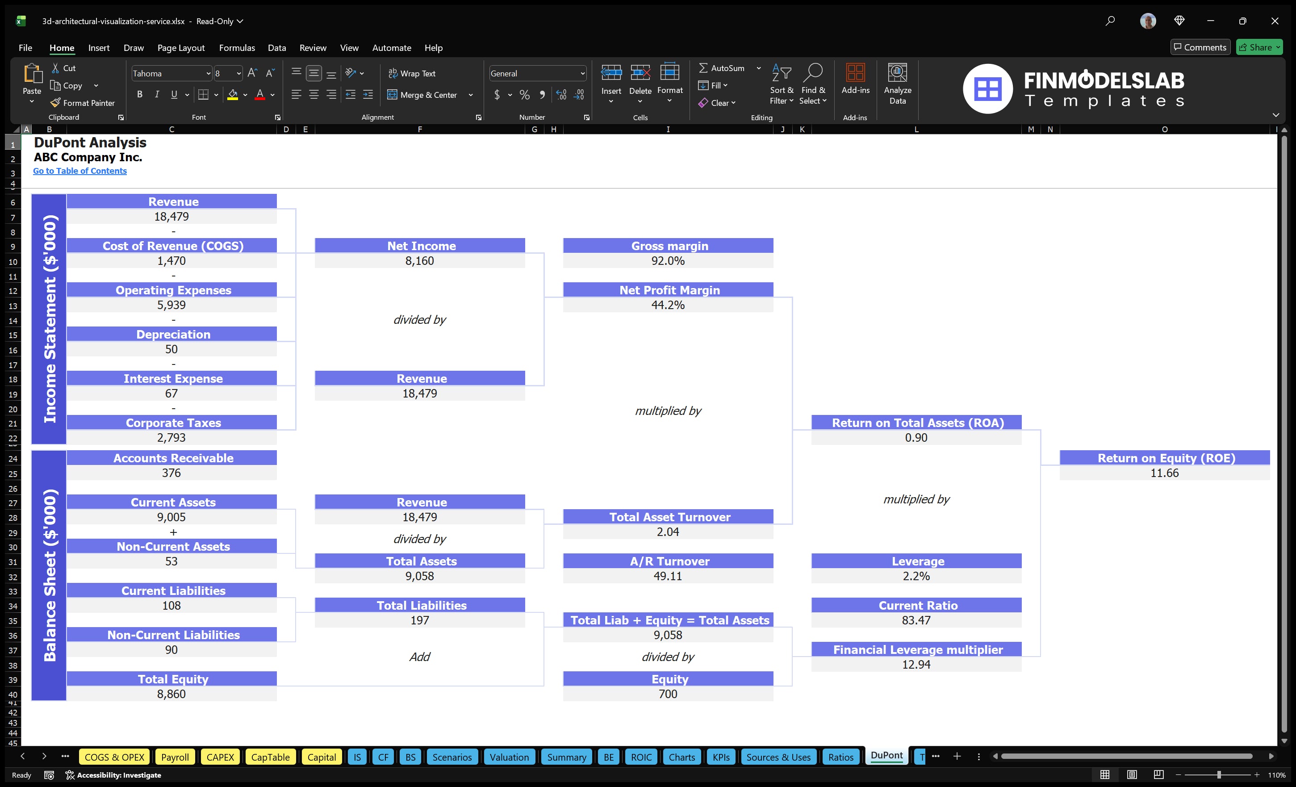The image size is (1296, 787).
Task: Select the Format Painter tool
Action: tap(83, 103)
